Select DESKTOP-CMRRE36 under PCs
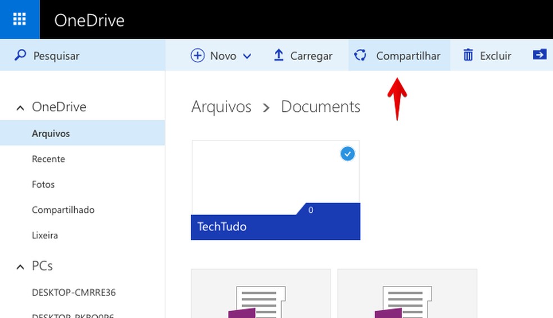Image resolution: width=553 pixels, height=318 pixels. 74,293
